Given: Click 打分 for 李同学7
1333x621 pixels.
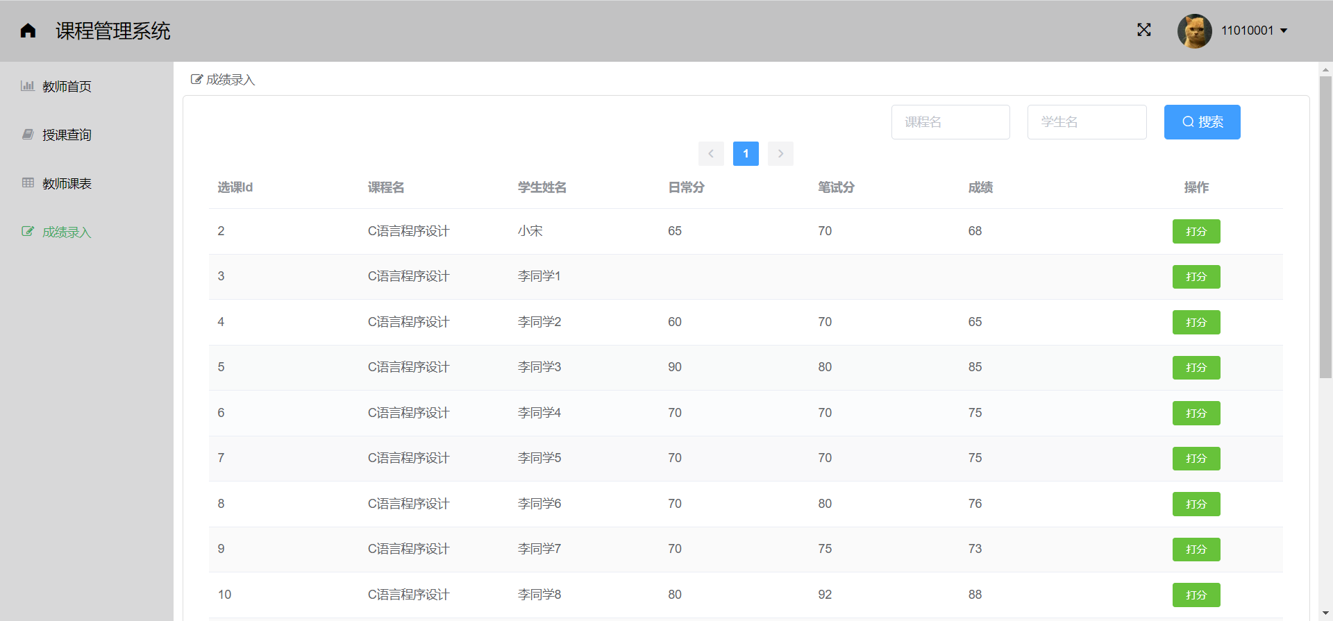Looking at the screenshot, I should tap(1196, 550).
